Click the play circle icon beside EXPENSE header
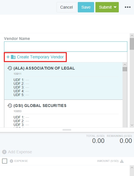The height and width of the screenshot is (176, 134). (x=11, y=161)
